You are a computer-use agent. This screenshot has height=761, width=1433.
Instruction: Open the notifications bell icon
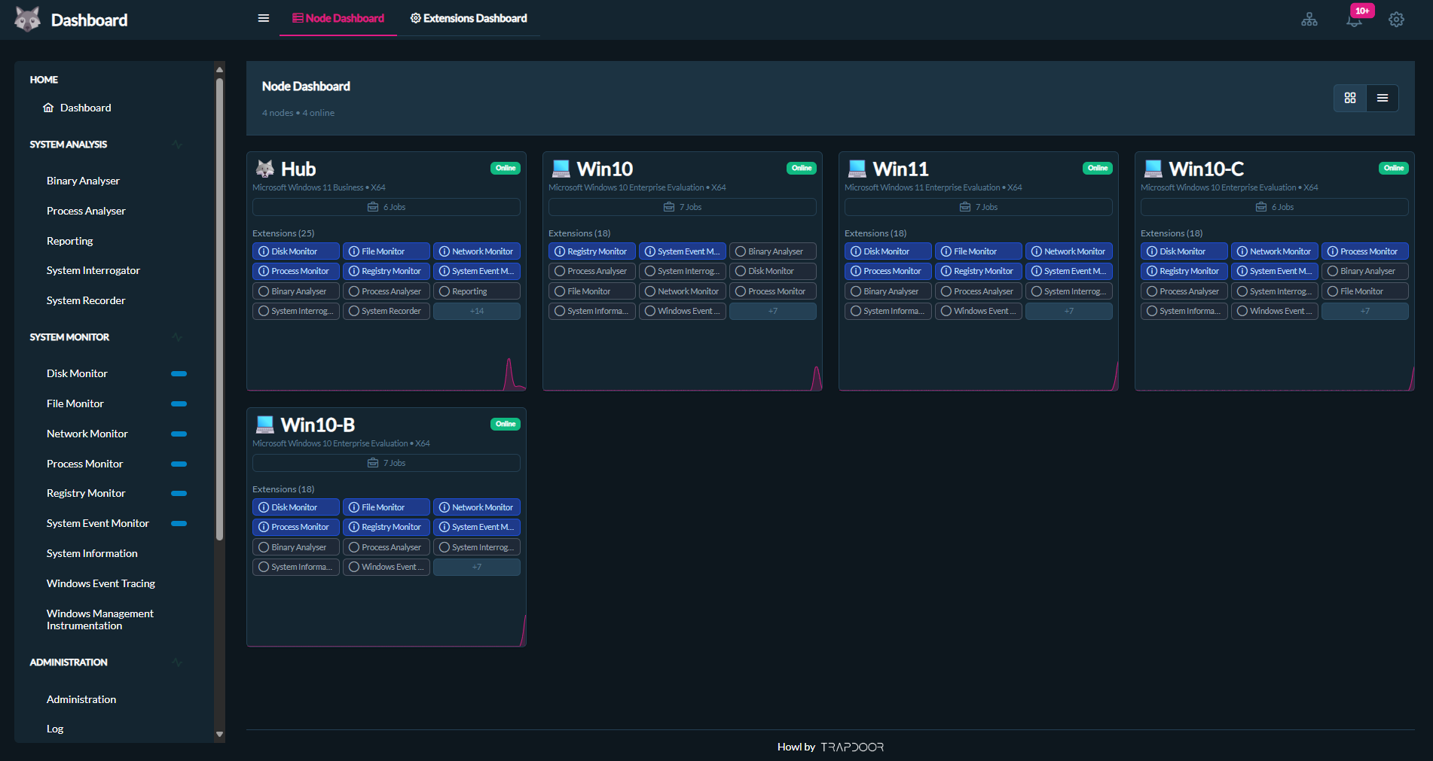click(x=1354, y=20)
